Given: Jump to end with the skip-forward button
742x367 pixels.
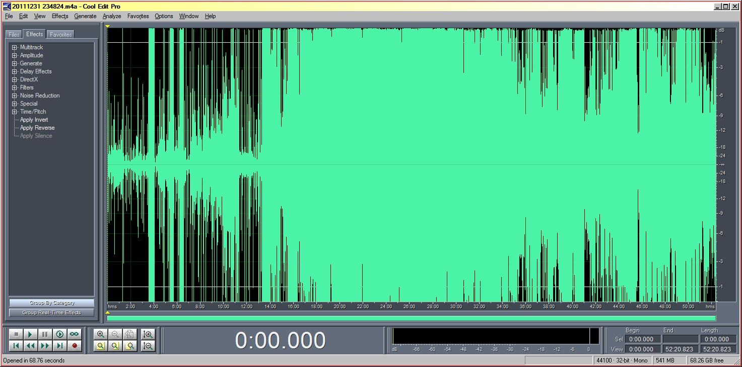Looking at the screenshot, I should 59,346.
